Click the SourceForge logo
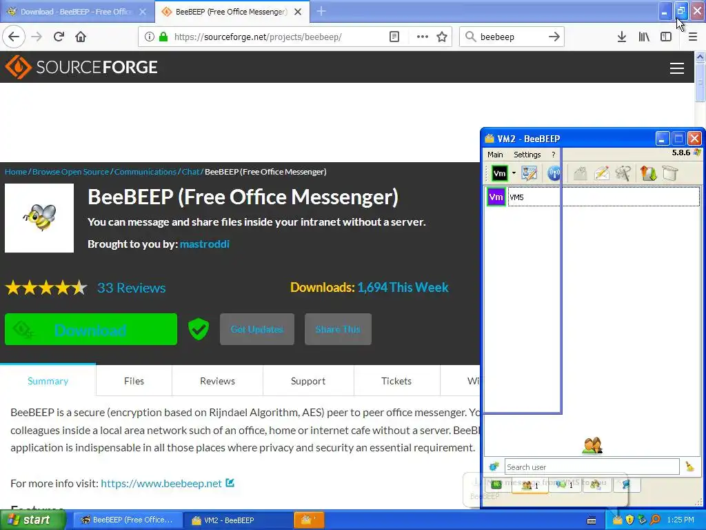The image size is (706, 530). [81, 67]
